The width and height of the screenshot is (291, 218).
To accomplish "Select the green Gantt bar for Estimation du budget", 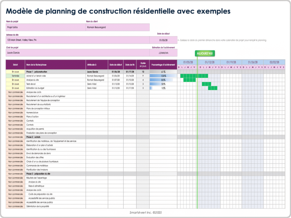I will click(x=213, y=88).
